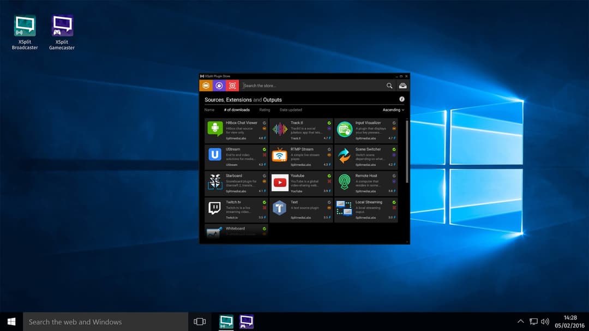589x331 pixels.
Task: Open the Remote Host title
Action: coord(366,176)
